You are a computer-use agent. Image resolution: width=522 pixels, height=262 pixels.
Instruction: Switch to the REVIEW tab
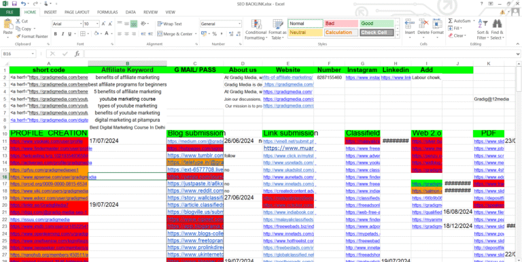[x=150, y=12]
